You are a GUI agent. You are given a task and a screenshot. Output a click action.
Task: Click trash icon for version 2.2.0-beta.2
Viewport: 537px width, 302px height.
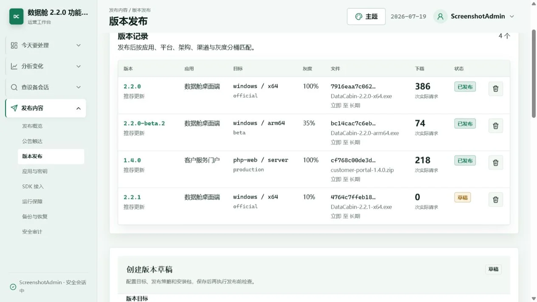coord(495,126)
